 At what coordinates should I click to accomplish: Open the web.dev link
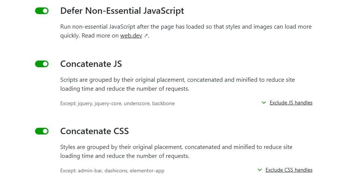[131, 36]
